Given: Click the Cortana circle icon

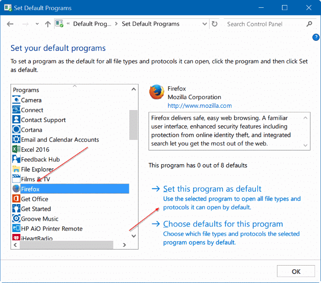Looking at the screenshot, I should tap(16, 129).
